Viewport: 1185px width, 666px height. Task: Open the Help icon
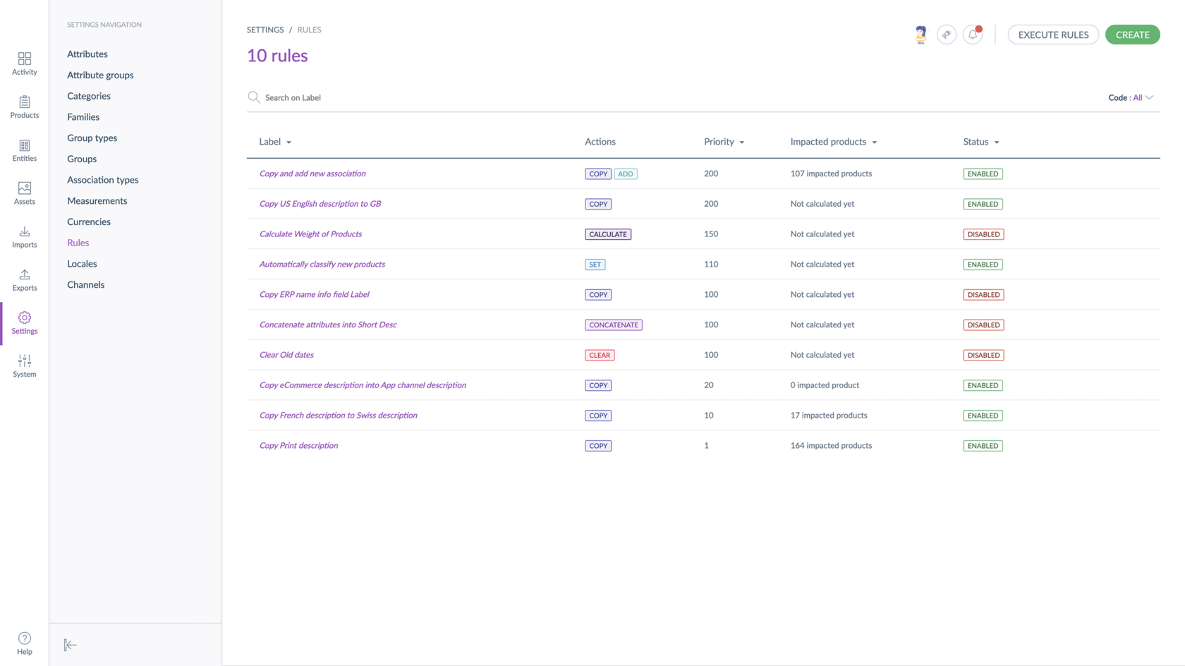(x=24, y=643)
